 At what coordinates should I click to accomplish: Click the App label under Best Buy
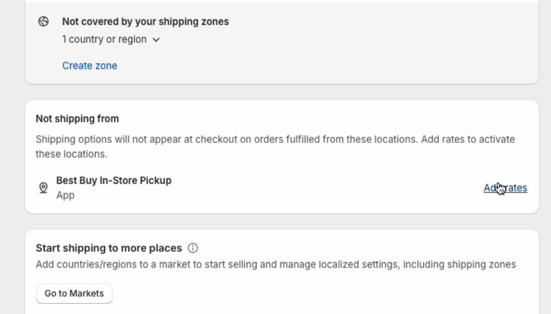point(65,195)
